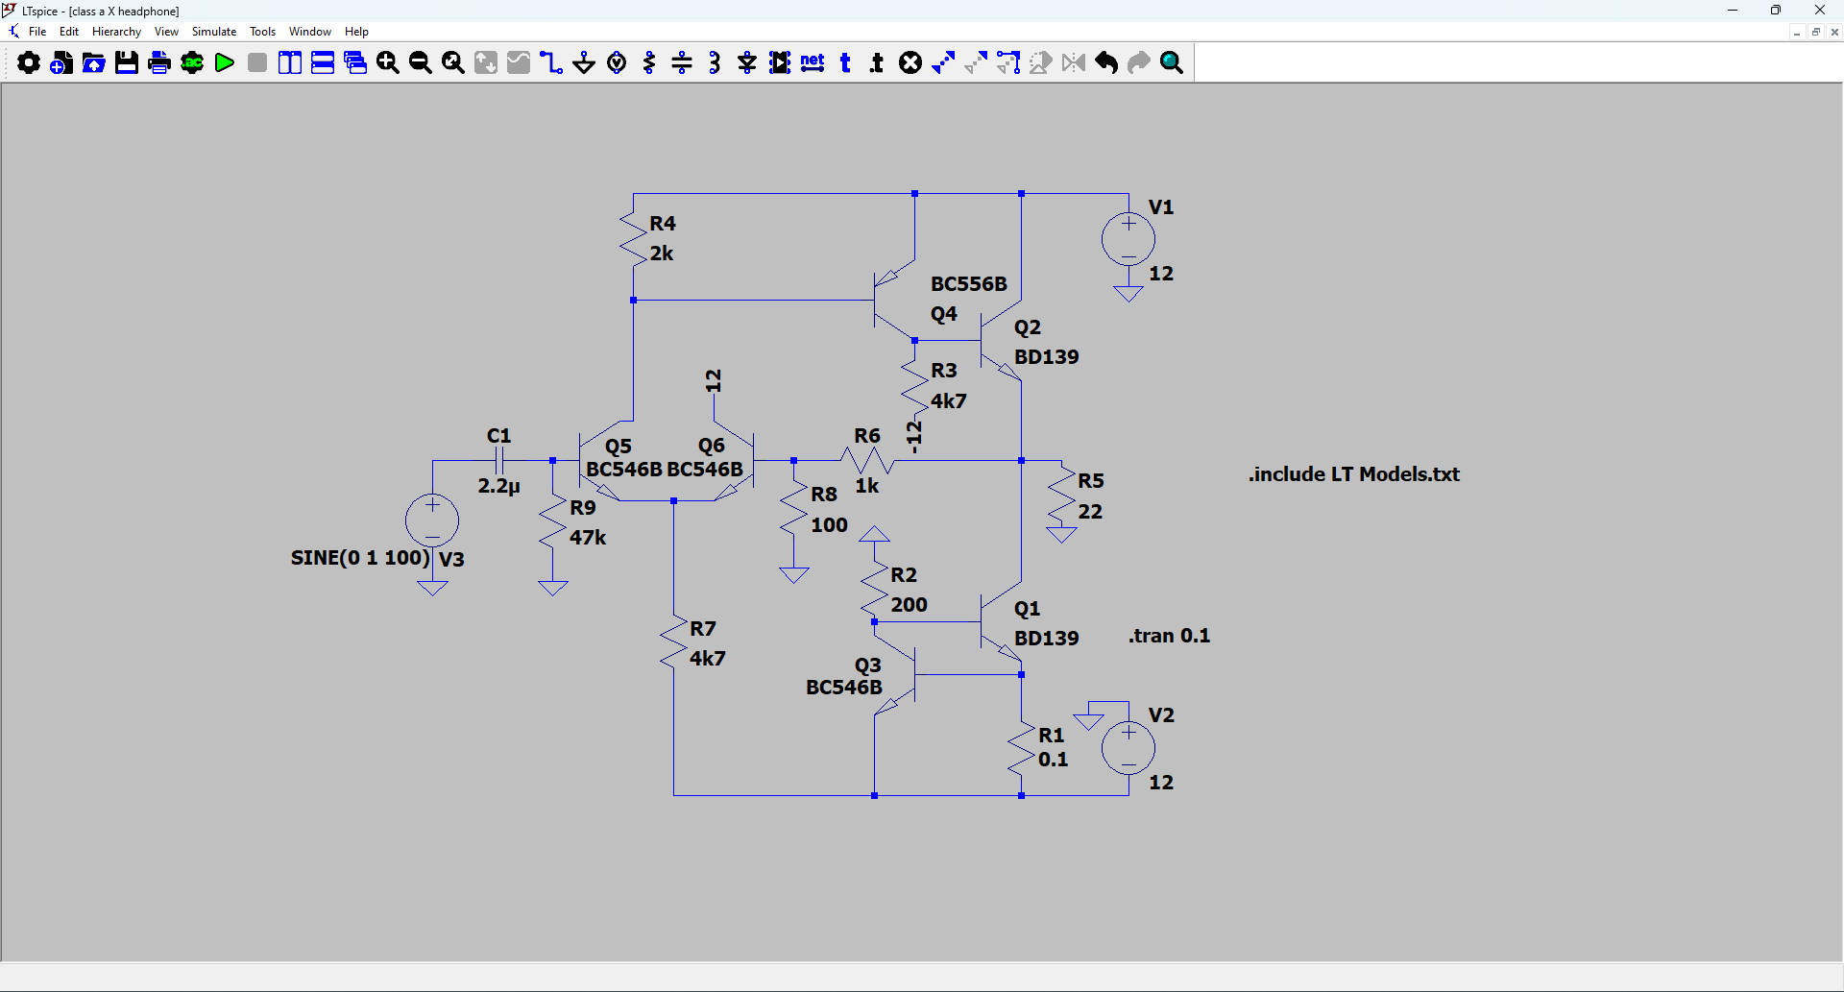Image resolution: width=1844 pixels, height=992 pixels.
Task: Click the R7 4k7 resistor value
Action: (x=708, y=659)
